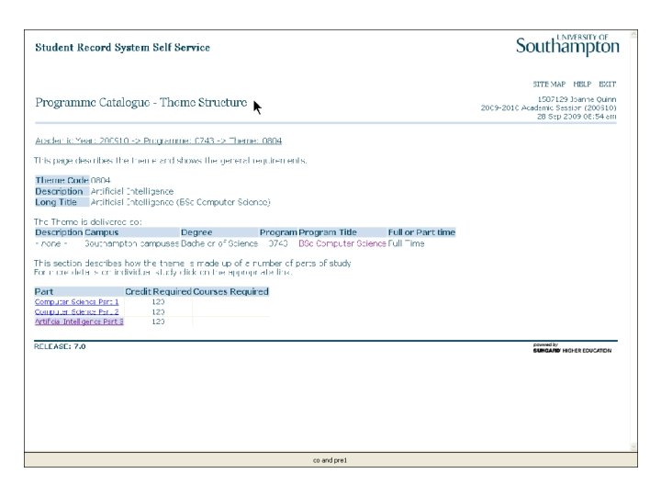Open the BSc Computer Science program title

point(342,243)
